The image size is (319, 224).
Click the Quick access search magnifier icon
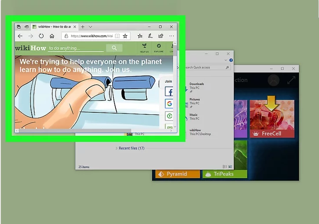227,67
